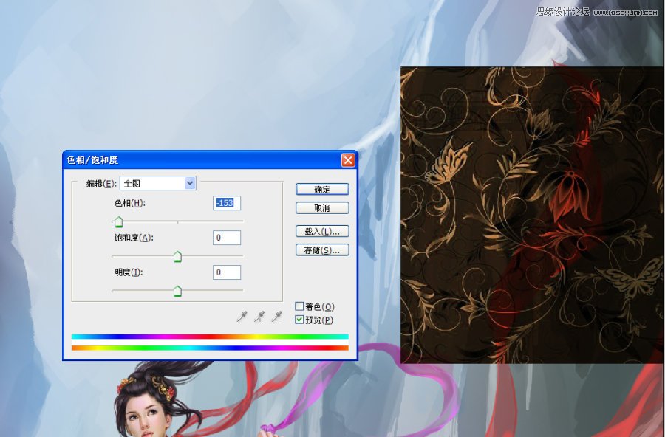Click the 明度(I) lightness slider handle
Viewport: 665px width, 437px height.
click(x=177, y=291)
